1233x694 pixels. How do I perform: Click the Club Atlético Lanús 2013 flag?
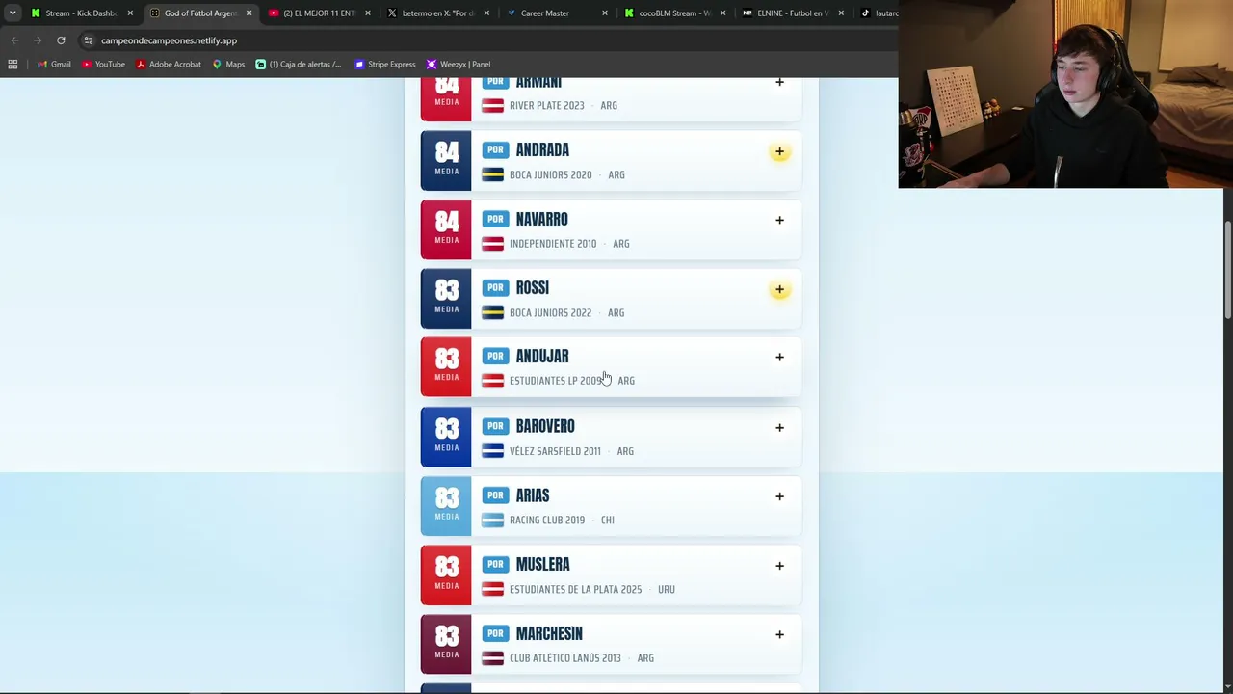click(x=492, y=658)
